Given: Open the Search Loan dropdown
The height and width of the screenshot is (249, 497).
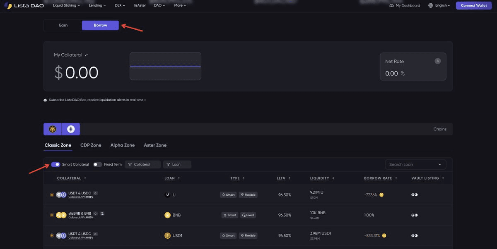Looking at the screenshot, I should click(415, 164).
